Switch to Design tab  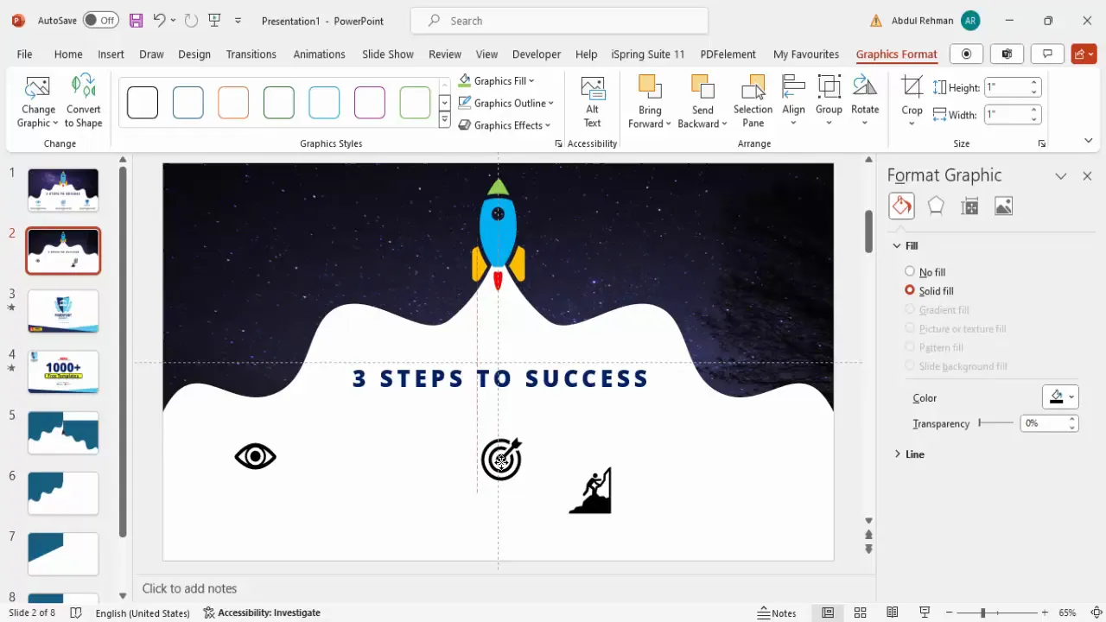(194, 54)
